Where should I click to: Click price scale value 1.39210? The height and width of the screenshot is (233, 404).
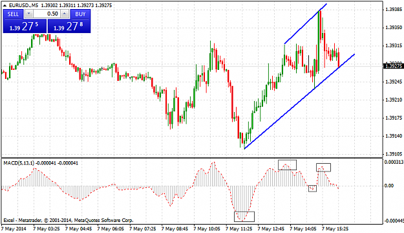(x=394, y=100)
